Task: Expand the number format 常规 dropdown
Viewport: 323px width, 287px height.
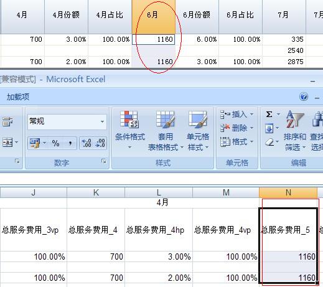Action: tap(102, 121)
